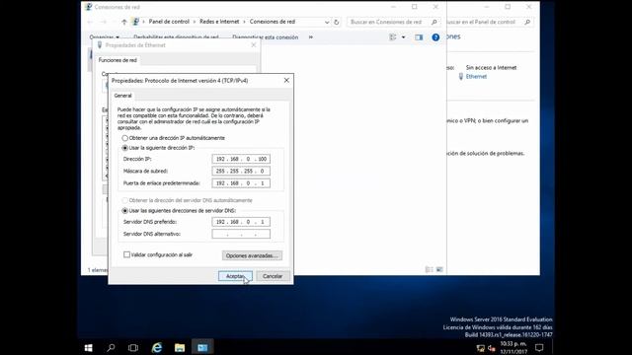Open the view options dropdown arrow
The image size is (632, 355).
coord(403,37)
